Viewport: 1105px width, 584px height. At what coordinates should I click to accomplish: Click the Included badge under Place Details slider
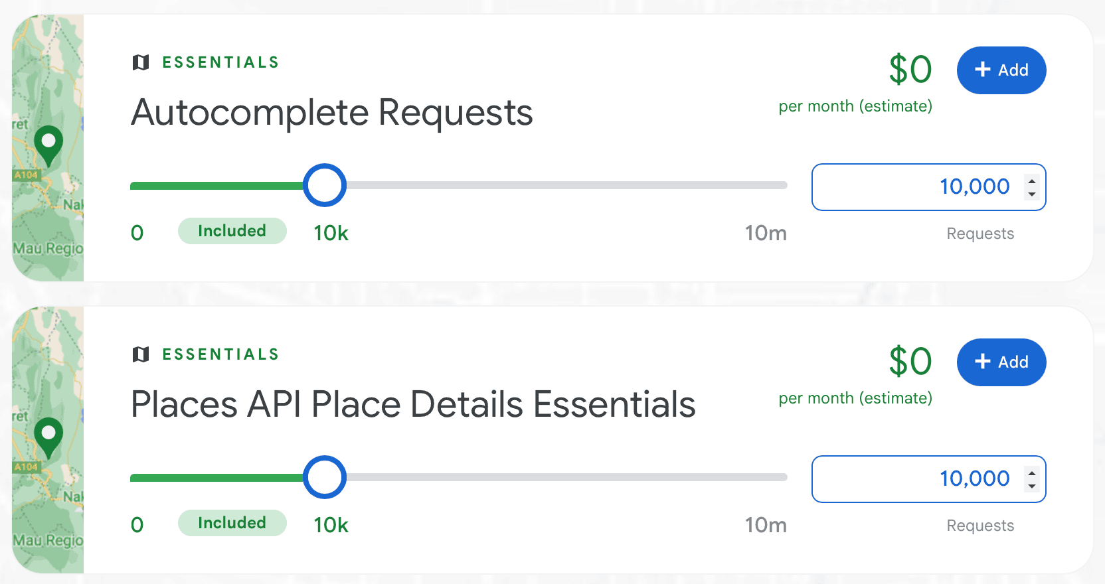[232, 523]
